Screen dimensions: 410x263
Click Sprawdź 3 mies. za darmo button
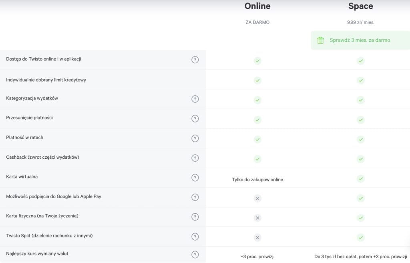(361, 40)
